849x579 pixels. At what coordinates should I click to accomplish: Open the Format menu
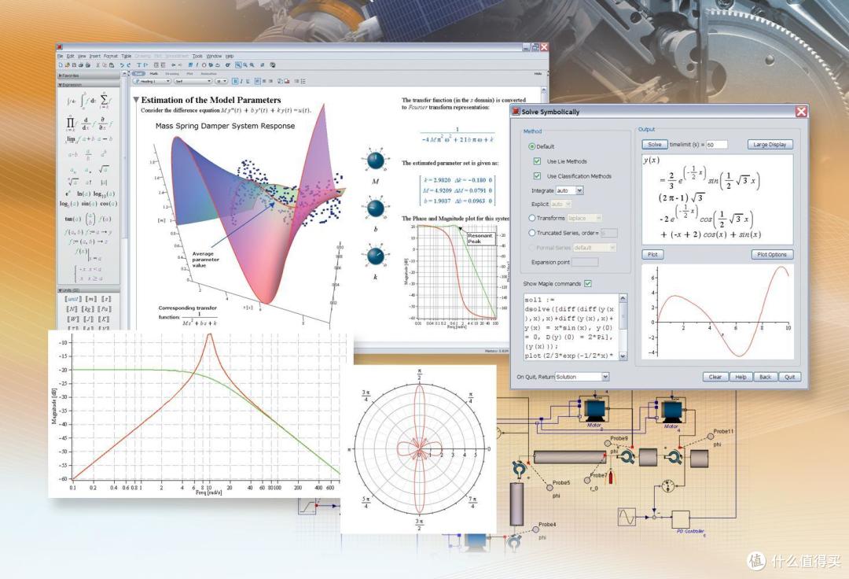click(x=111, y=57)
